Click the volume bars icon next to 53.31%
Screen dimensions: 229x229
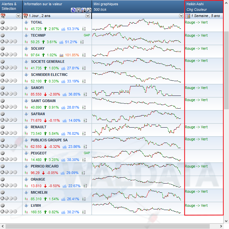pyautogui.click(x=63, y=29)
